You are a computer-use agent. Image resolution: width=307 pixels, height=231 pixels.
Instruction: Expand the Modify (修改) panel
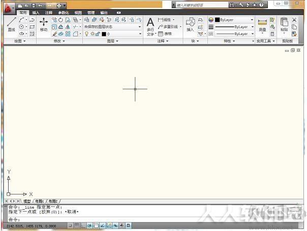click(59, 41)
